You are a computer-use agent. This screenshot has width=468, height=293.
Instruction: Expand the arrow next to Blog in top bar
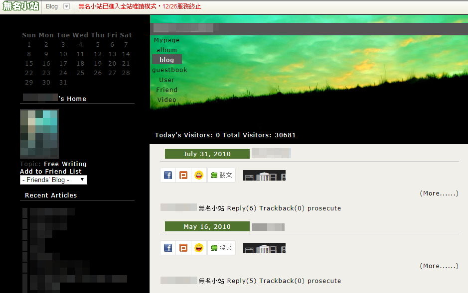pos(66,6)
